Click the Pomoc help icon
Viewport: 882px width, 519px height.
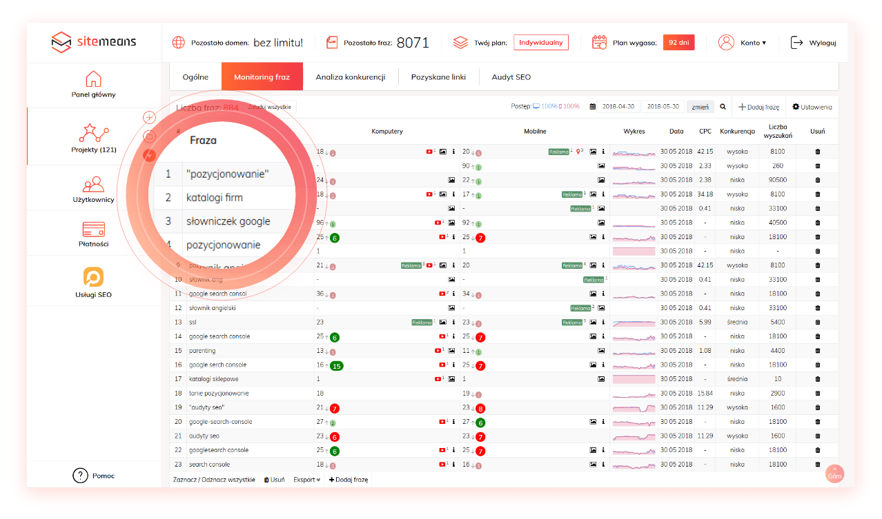[x=81, y=476]
